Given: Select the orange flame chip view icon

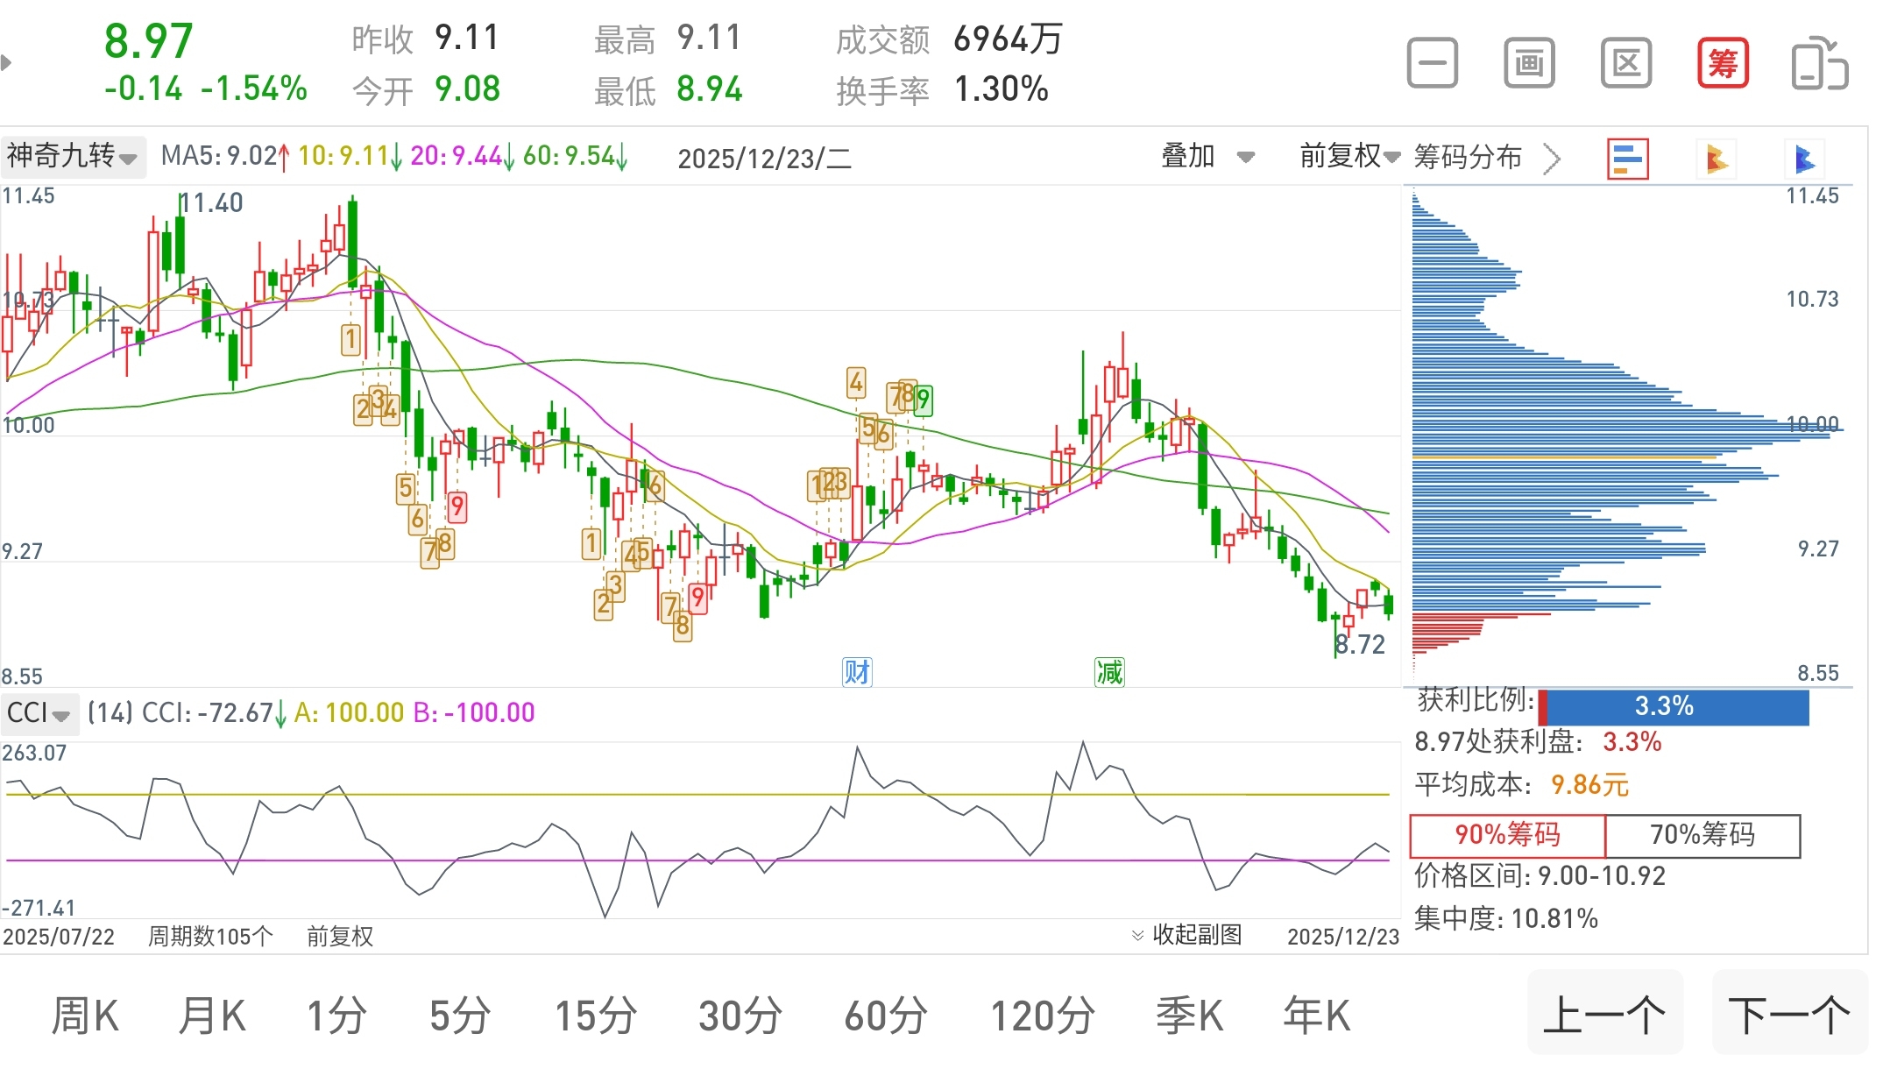Looking at the screenshot, I should coord(1716,159).
